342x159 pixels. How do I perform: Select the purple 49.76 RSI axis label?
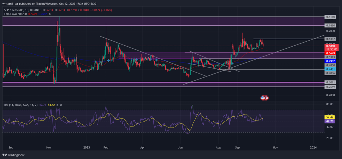330,121
